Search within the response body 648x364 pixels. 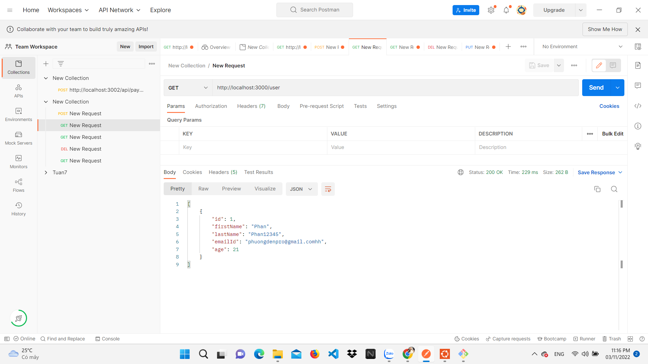(x=614, y=189)
